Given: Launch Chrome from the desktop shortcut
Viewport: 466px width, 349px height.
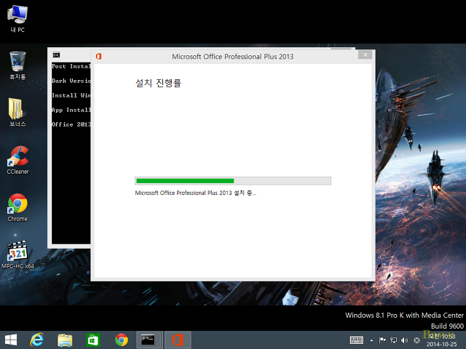Looking at the screenshot, I should coord(17,207).
